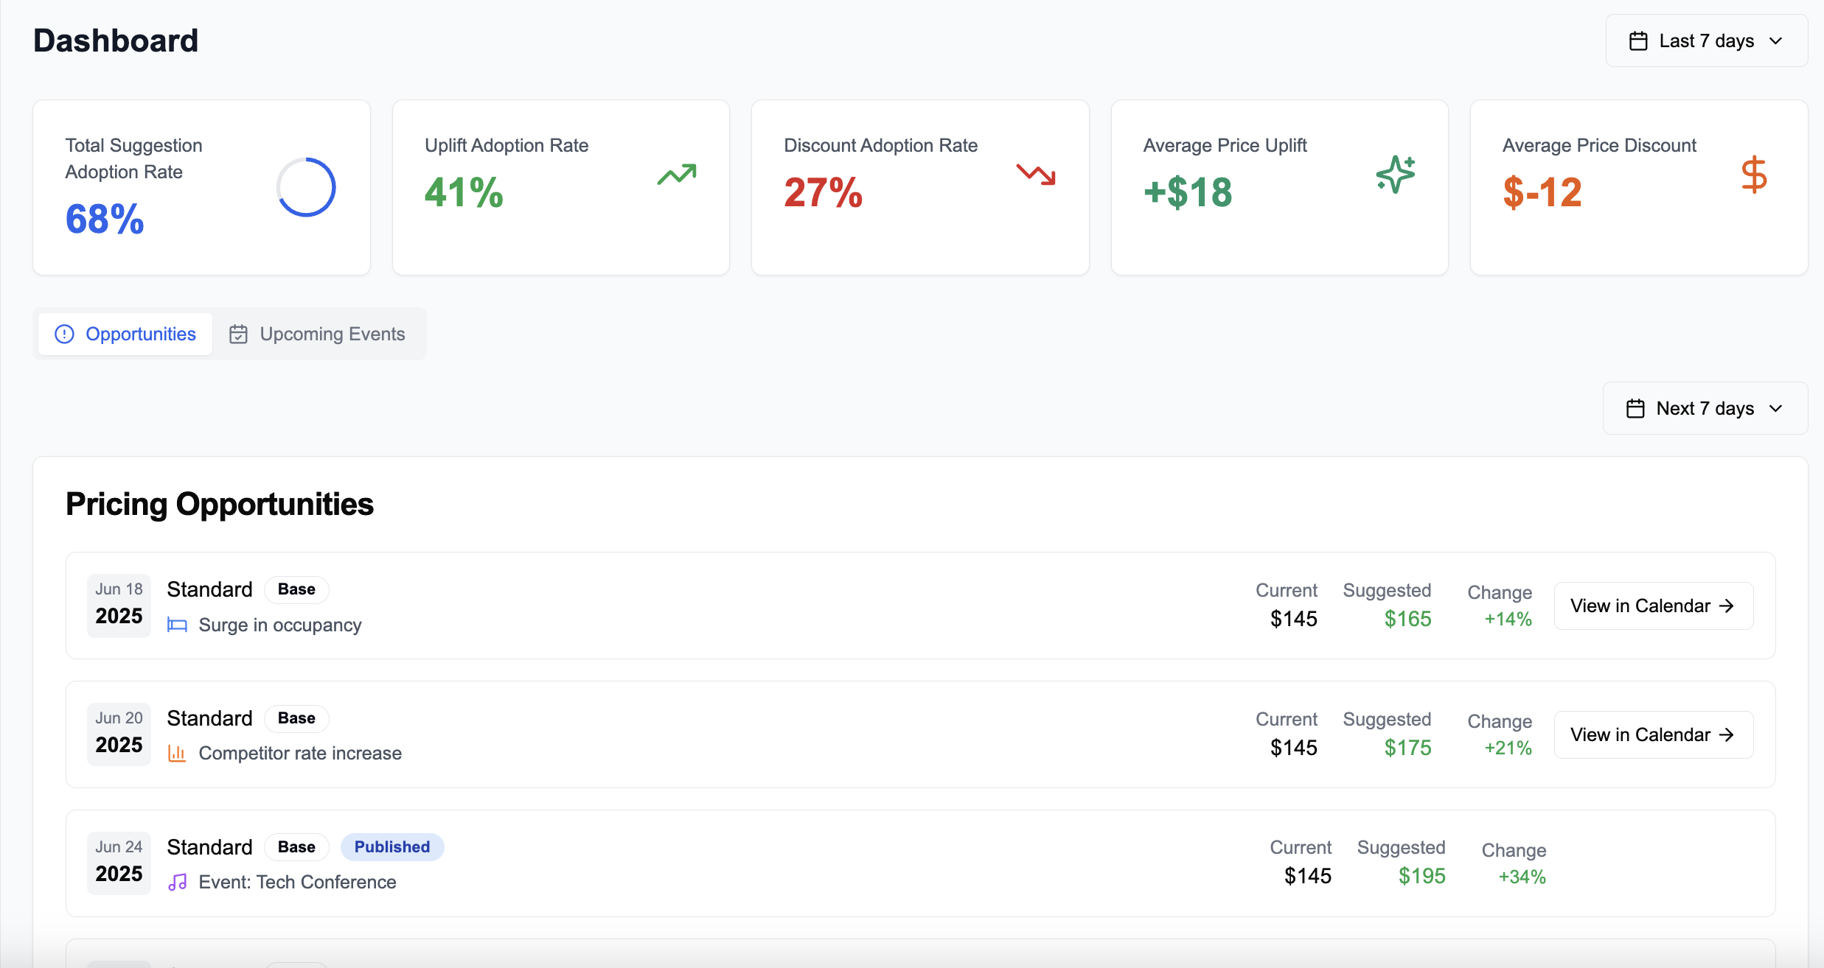
Task: Click the Jun 20 2025 date tile
Action: pyautogui.click(x=119, y=734)
